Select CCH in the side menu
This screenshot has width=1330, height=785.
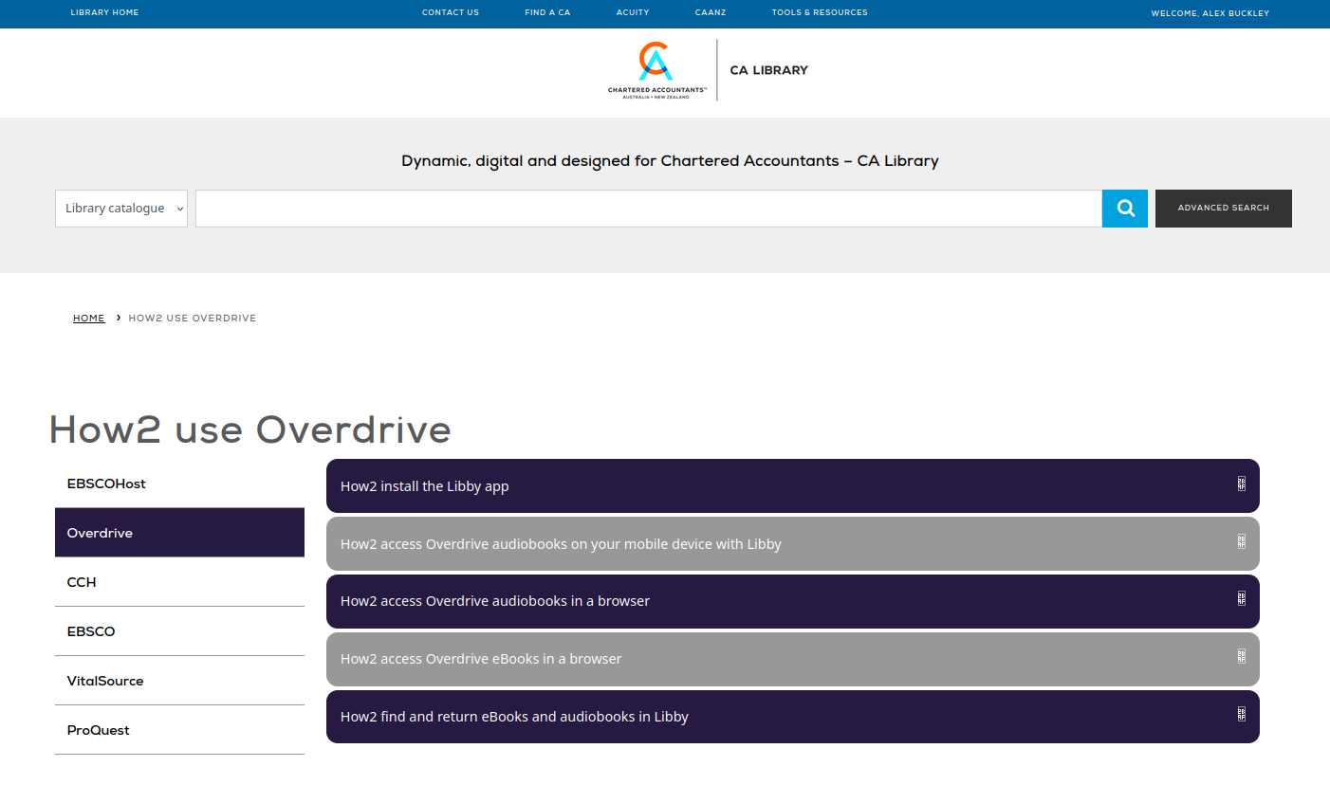point(179,582)
